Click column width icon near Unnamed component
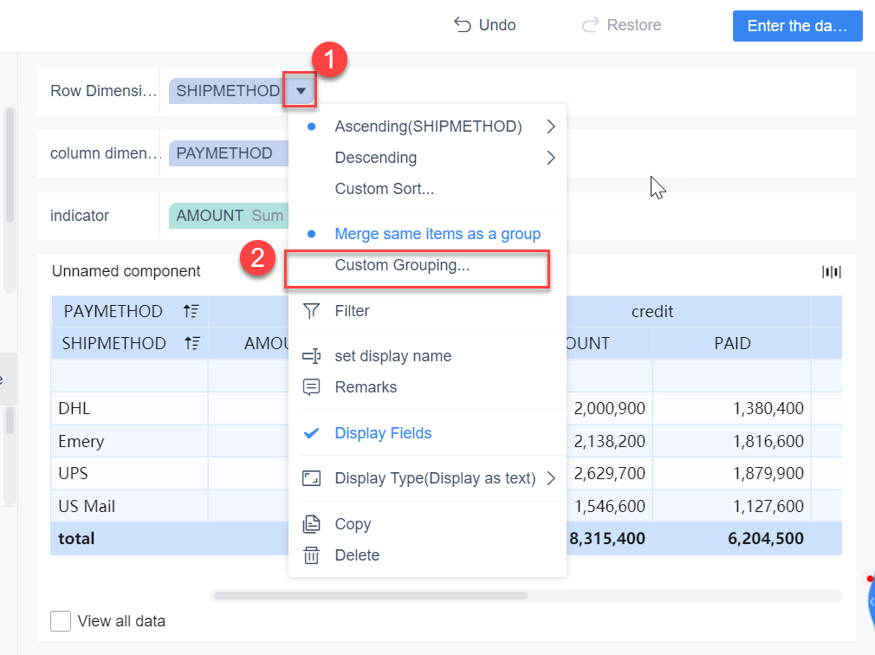 pyautogui.click(x=832, y=272)
